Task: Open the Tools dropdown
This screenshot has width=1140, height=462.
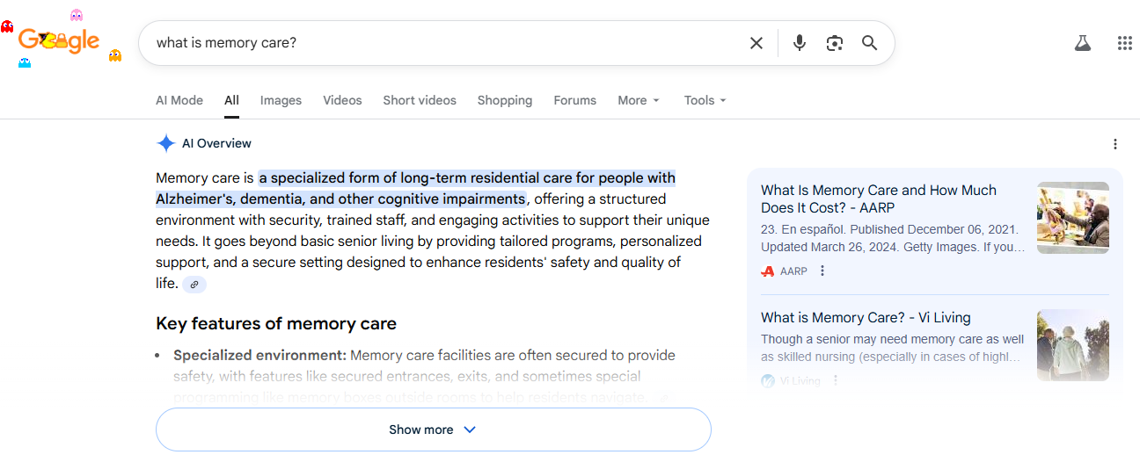Action: click(705, 100)
